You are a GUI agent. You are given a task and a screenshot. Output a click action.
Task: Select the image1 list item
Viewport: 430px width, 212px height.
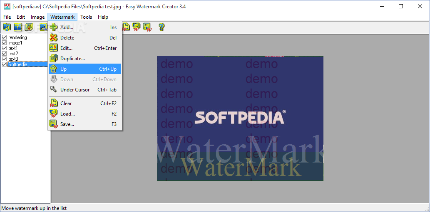click(15, 43)
